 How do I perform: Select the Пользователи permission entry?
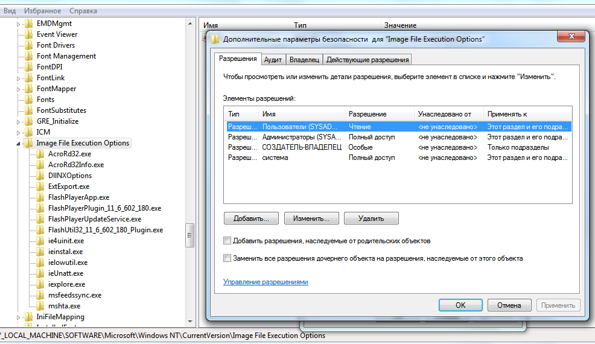coord(399,127)
